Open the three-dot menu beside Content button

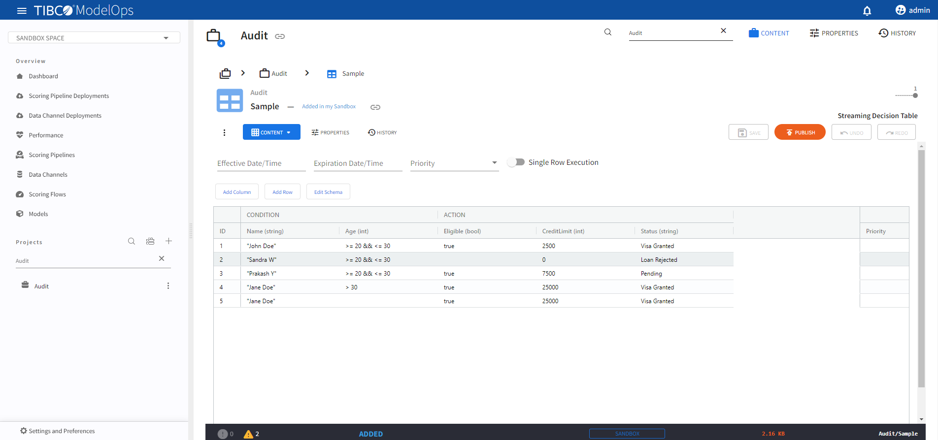click(x=224, y=132)
